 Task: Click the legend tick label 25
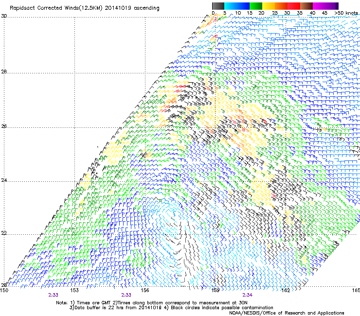pyautogui.click(x=275, y=13)
